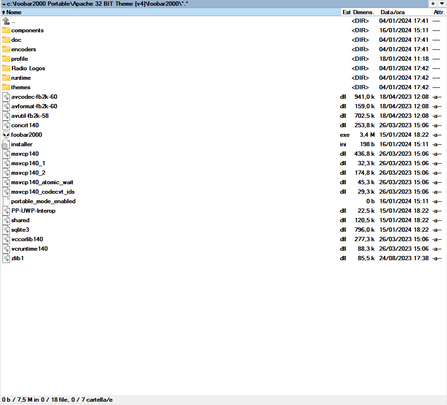Click the installer ini gear icon
The height and width of the screenshot is (405, 447).
6,144
